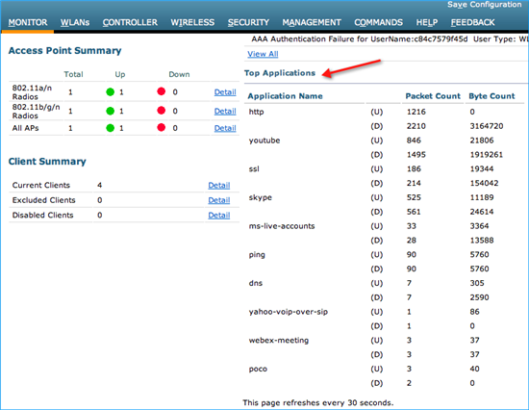Viewport: 529px width, 410px height.
Task: Select the SECURITY tab
Action: 248,23
